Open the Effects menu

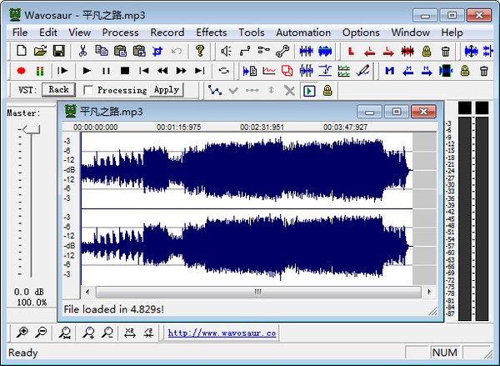[211, 33]
